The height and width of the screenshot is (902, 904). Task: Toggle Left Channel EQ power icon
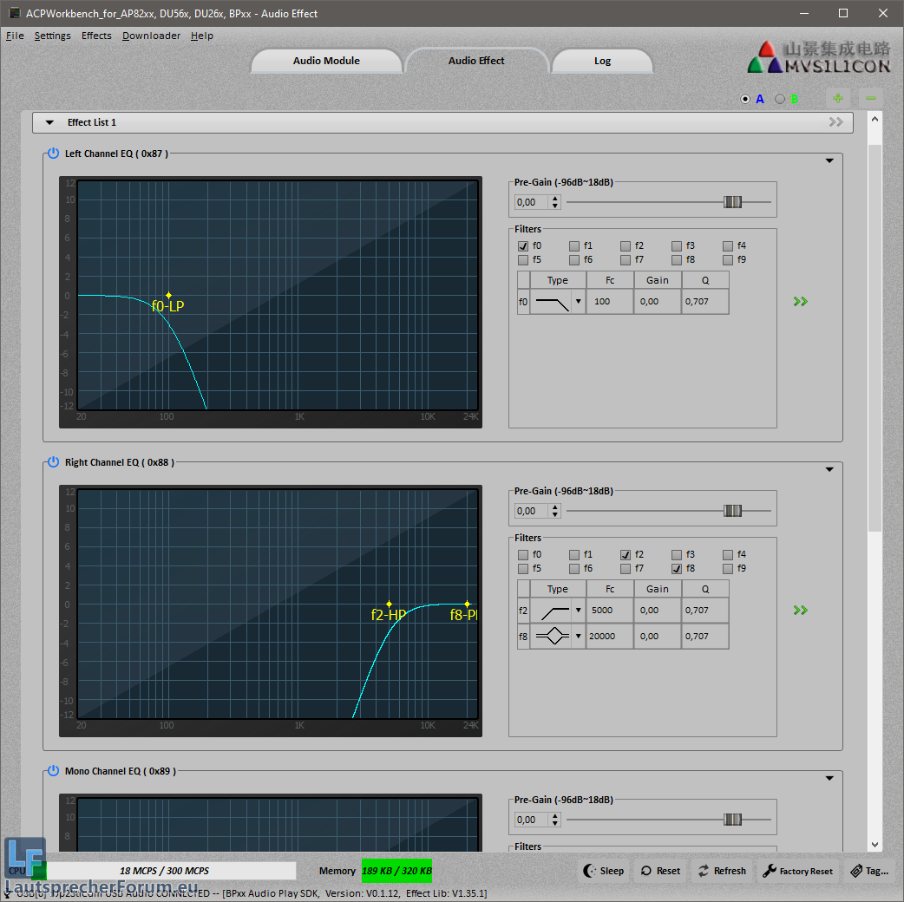pyautogui.click(x=53, y=154)
